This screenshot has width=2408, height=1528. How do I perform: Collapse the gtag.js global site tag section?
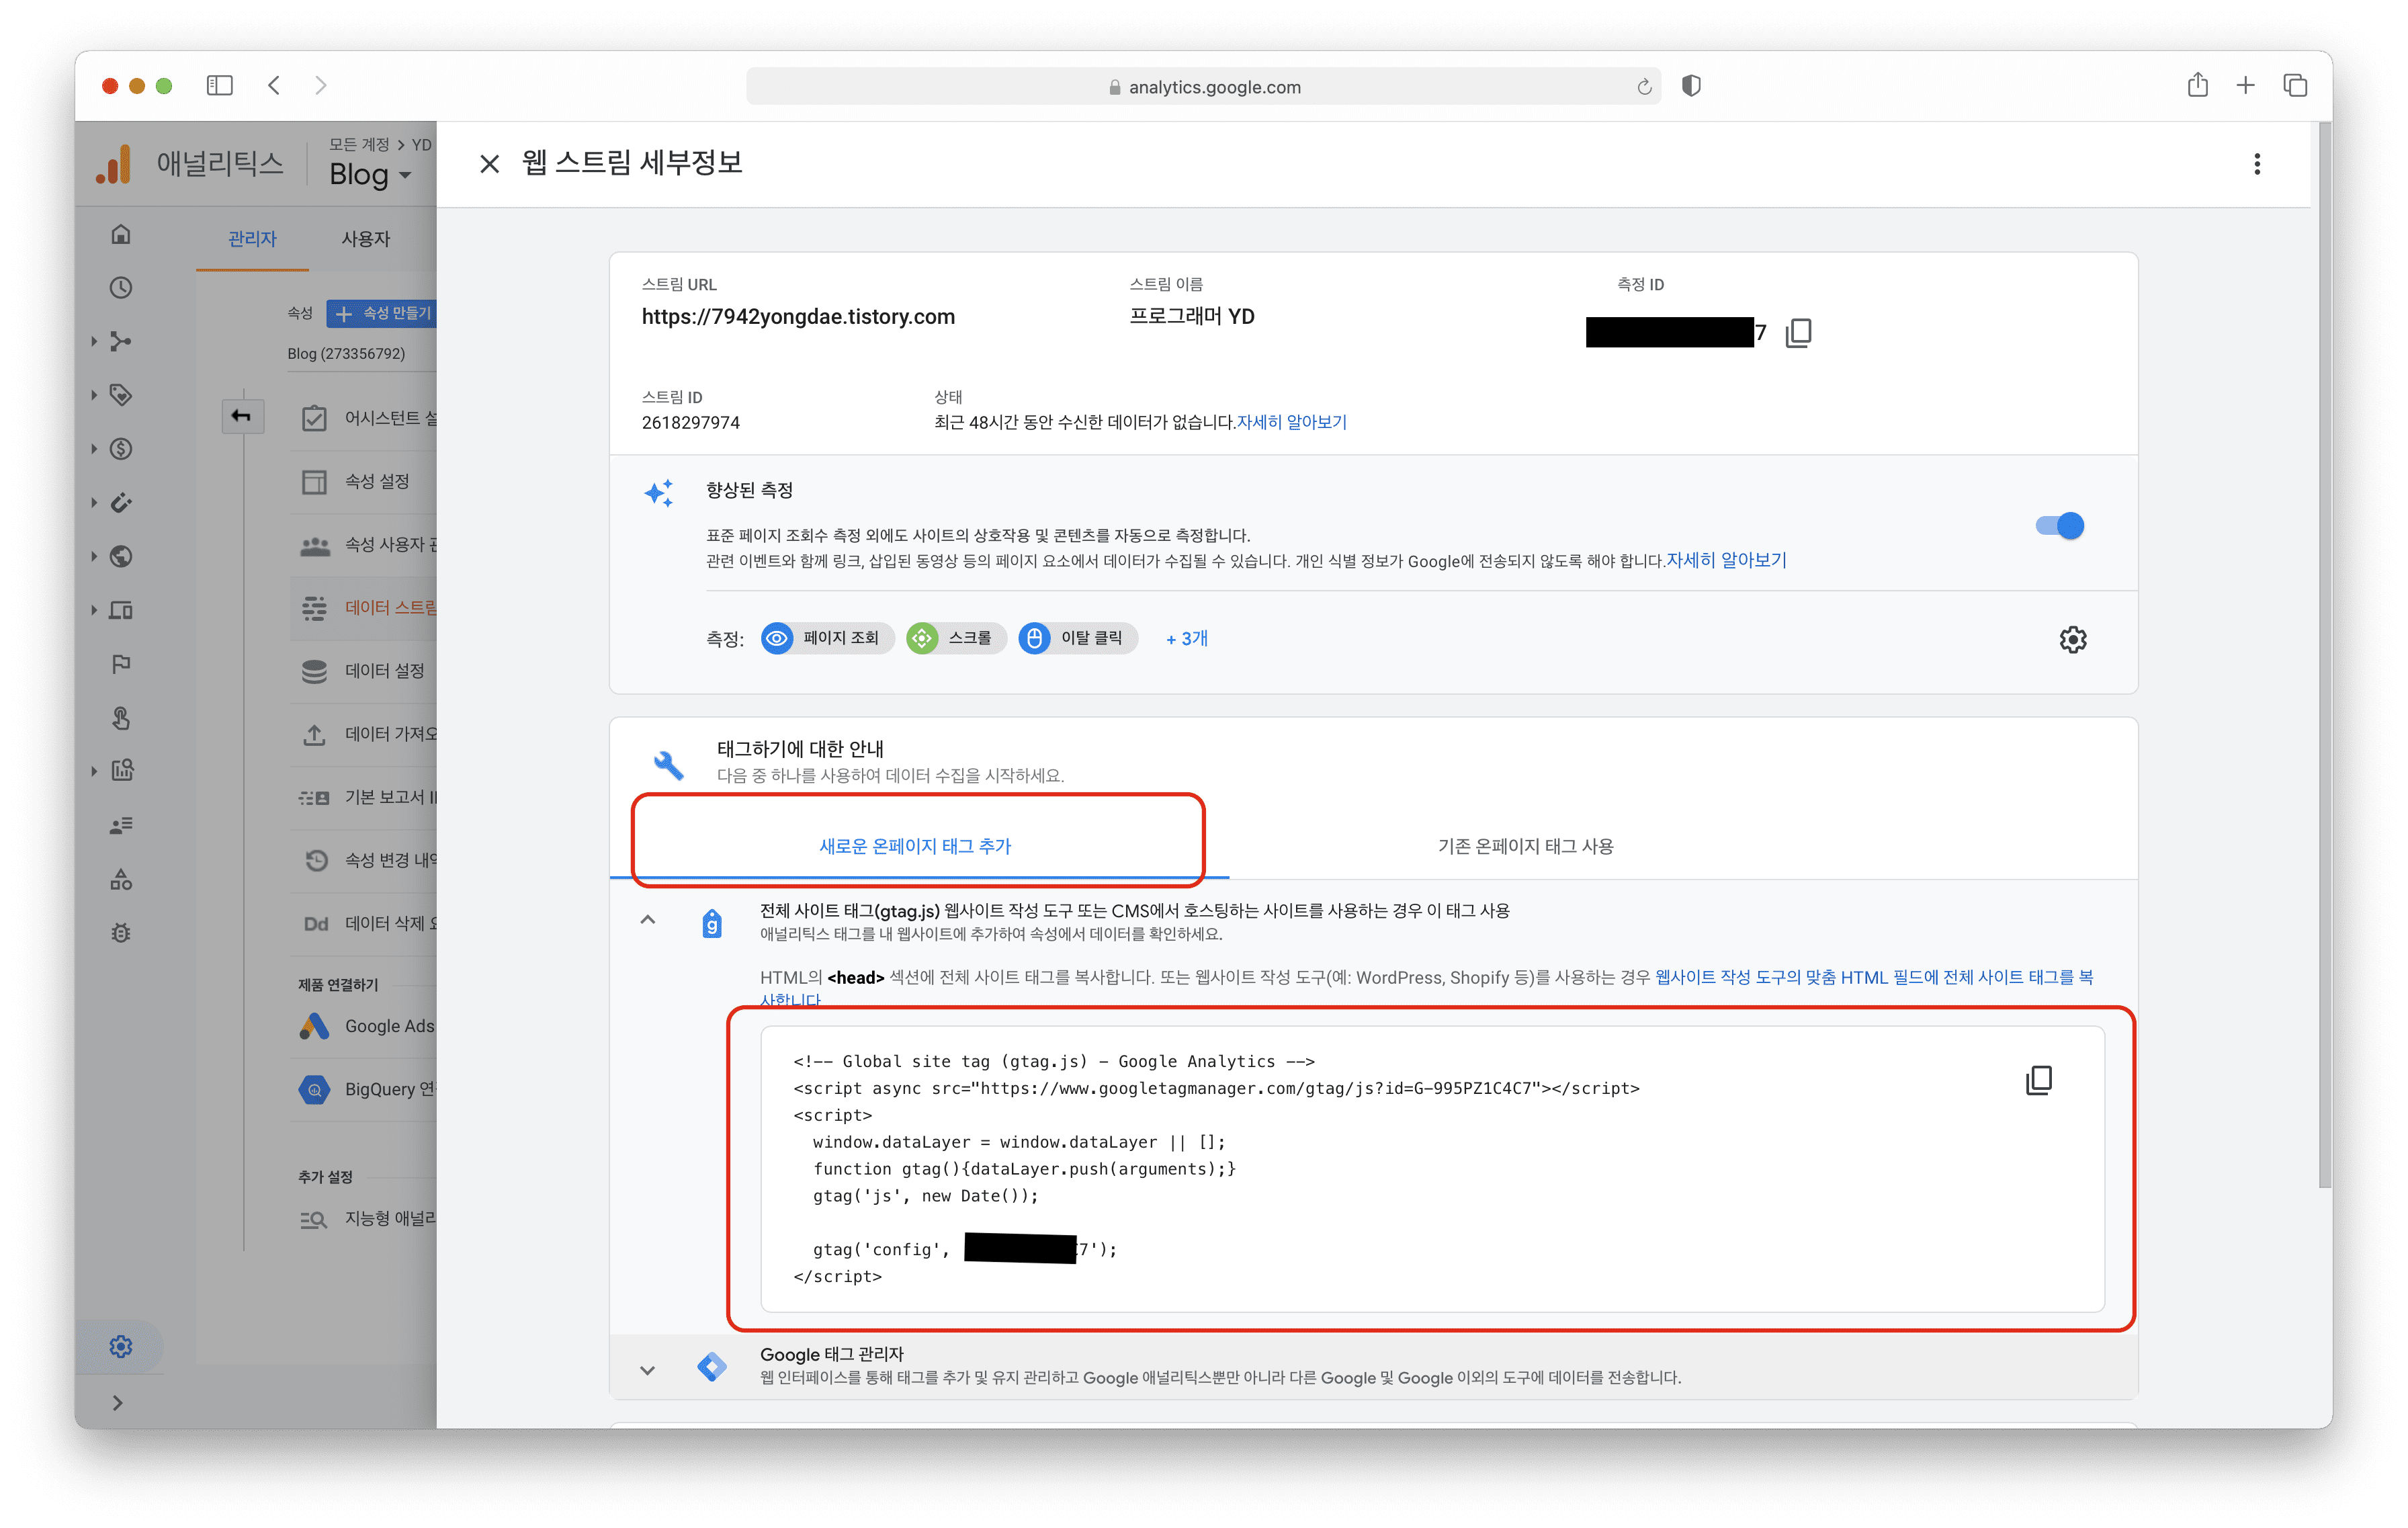648,920
